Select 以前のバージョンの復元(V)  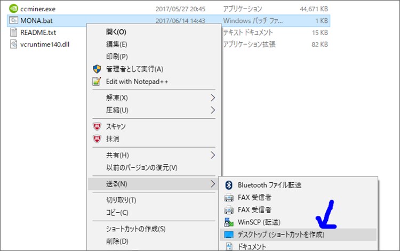(x=141, y=167)
